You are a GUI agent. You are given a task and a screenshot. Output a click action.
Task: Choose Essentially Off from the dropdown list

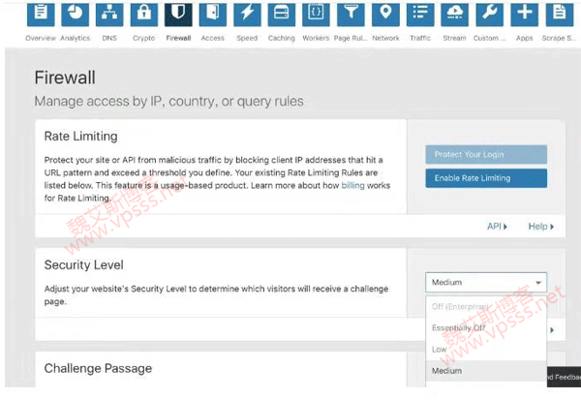click(x=459, y=327)
